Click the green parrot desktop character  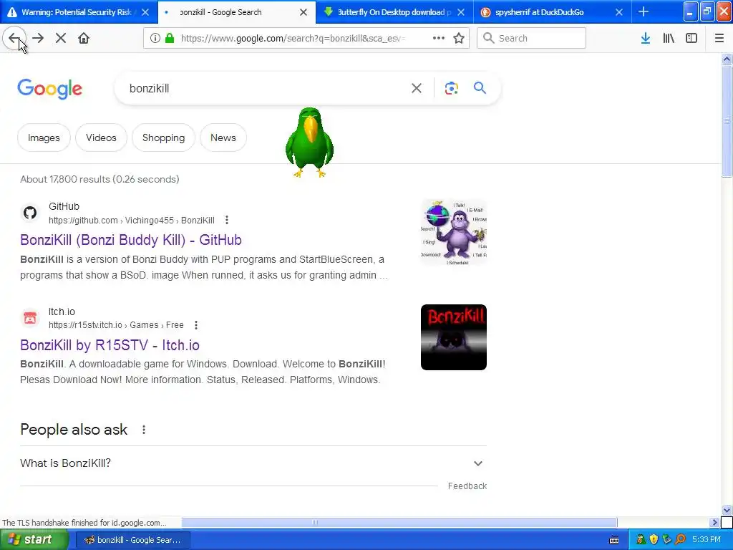click(x=309, y=143)
